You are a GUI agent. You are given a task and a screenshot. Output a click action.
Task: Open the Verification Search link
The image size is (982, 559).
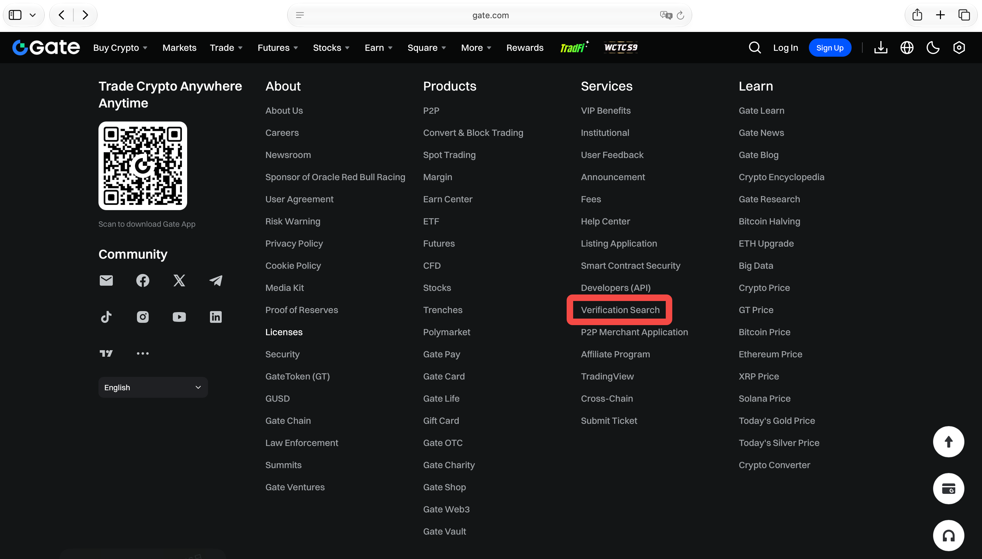coord(620,310)
